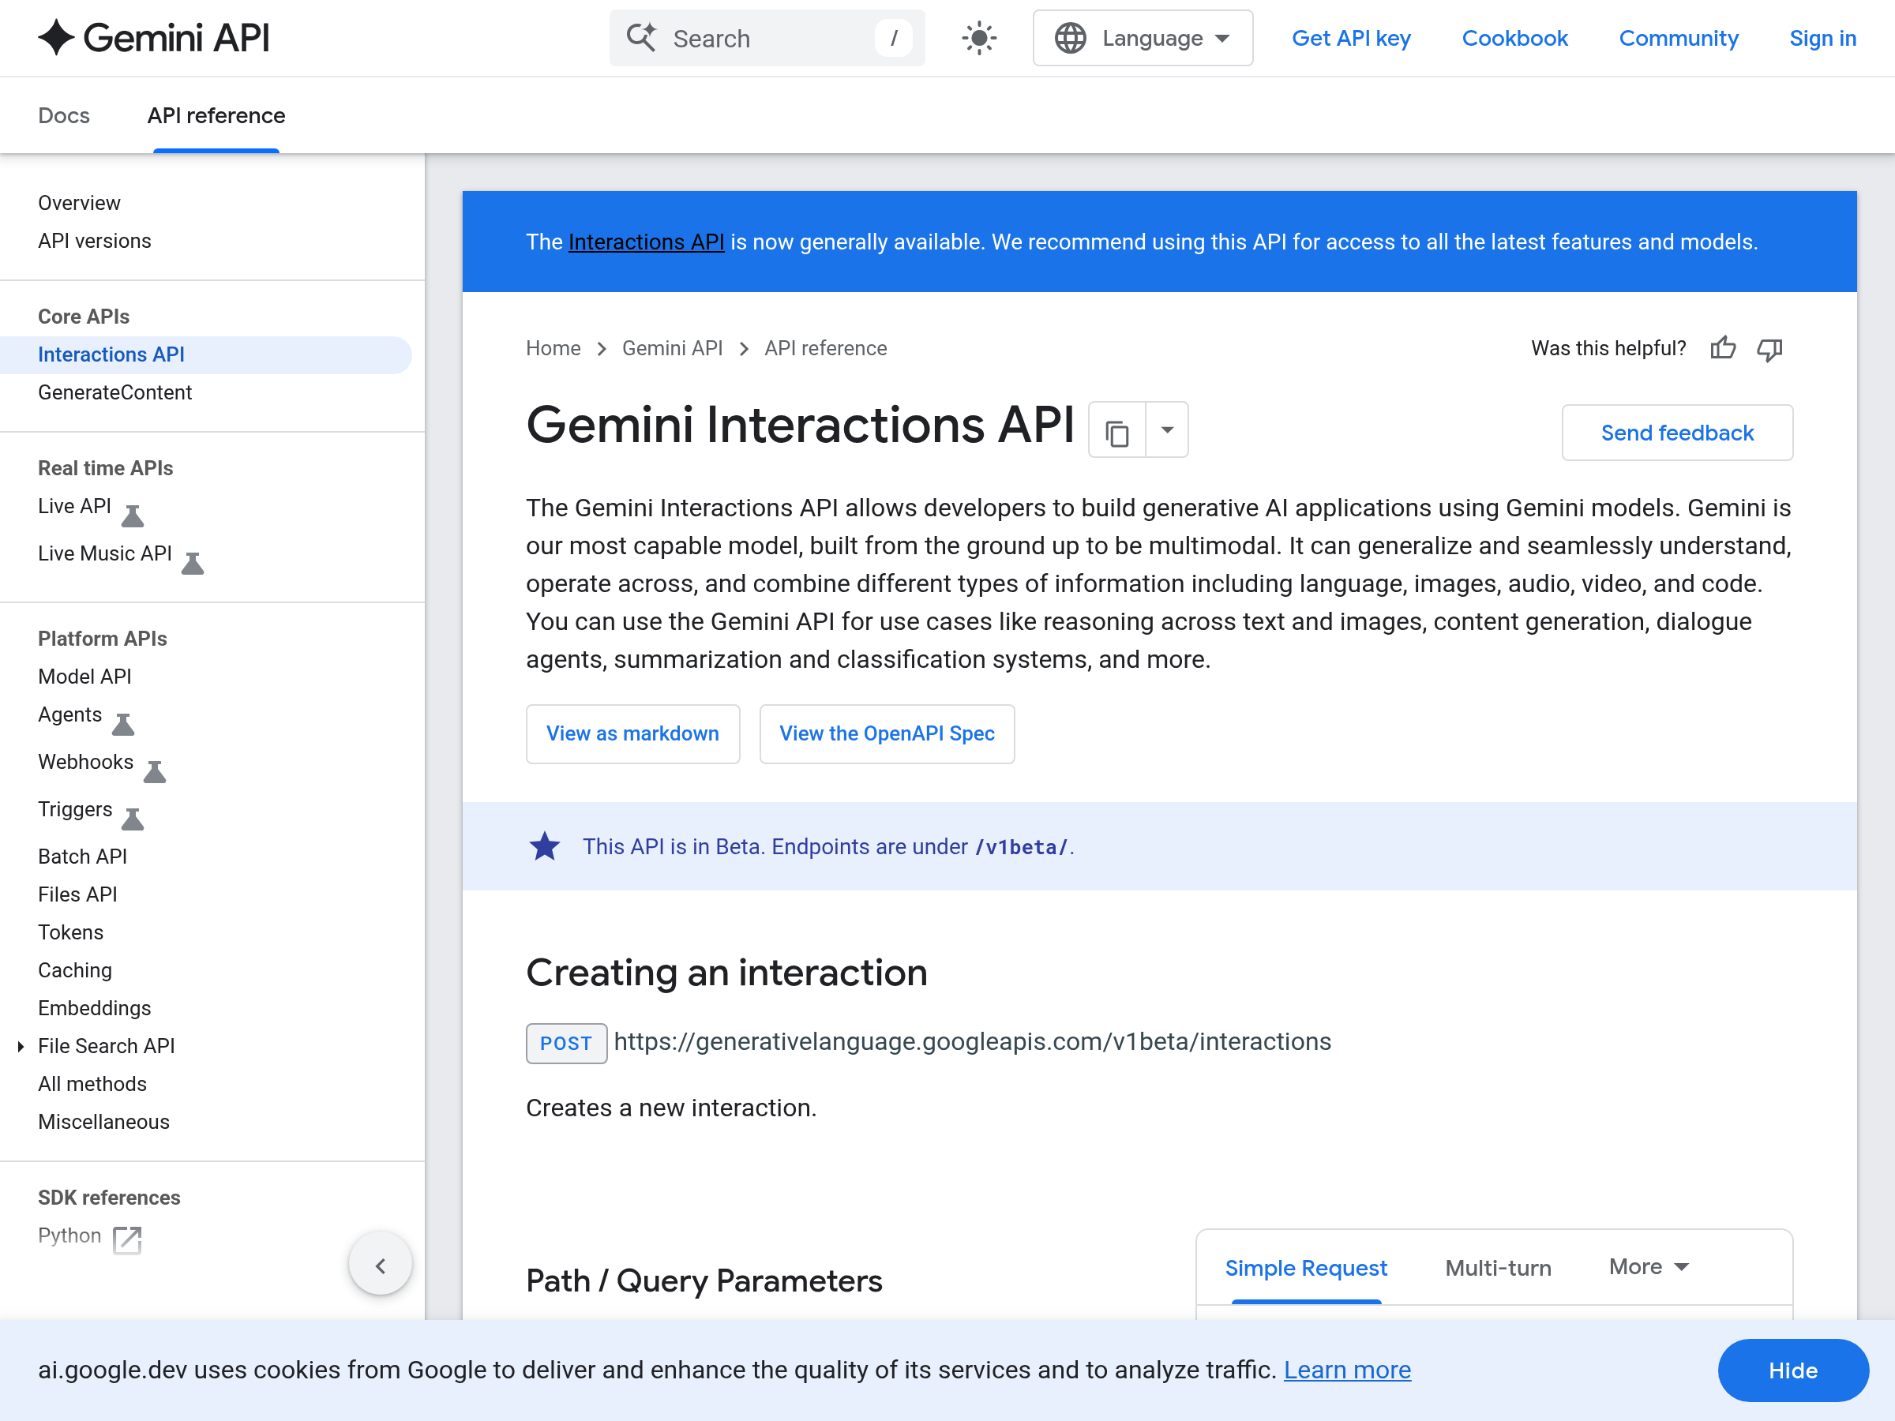The width and height of the screenshot is (1895, 1421).
Task: Focus the Search input field
Action: tap(767, 38)
